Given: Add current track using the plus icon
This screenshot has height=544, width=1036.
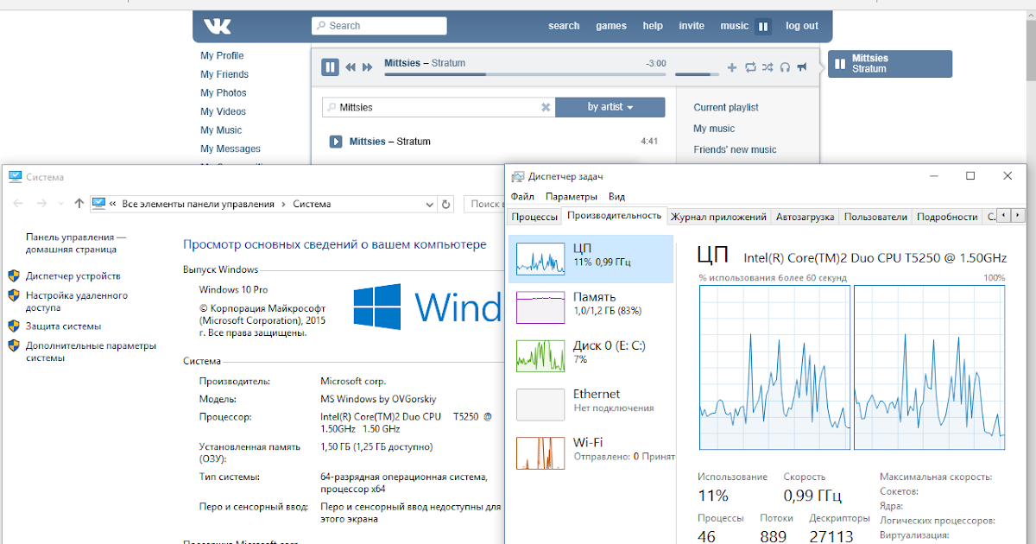Looking at the screenshot, I should [732, 67].
